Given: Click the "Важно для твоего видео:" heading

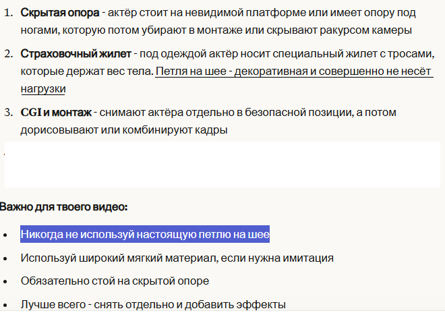Looking at the screenshot, I should coord(64,207).
